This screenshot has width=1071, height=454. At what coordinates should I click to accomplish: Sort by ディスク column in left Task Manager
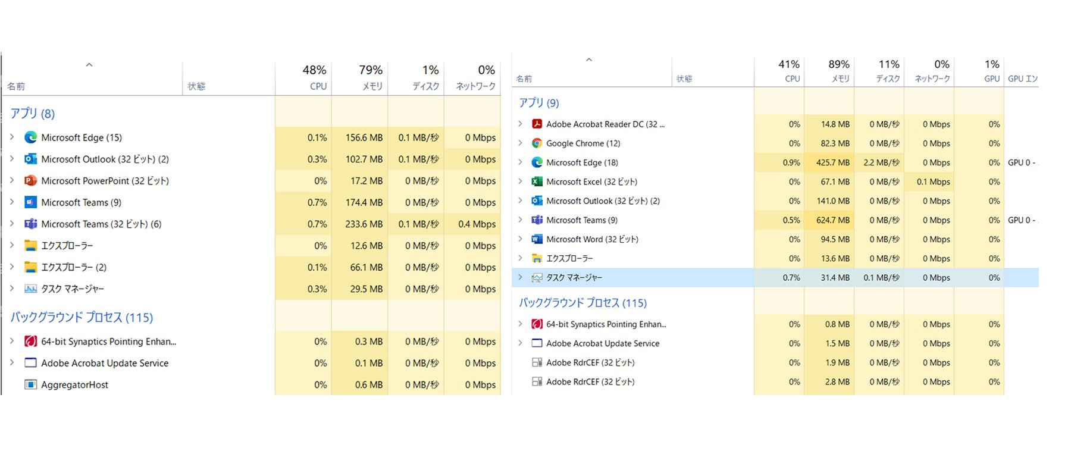point(416,78)
